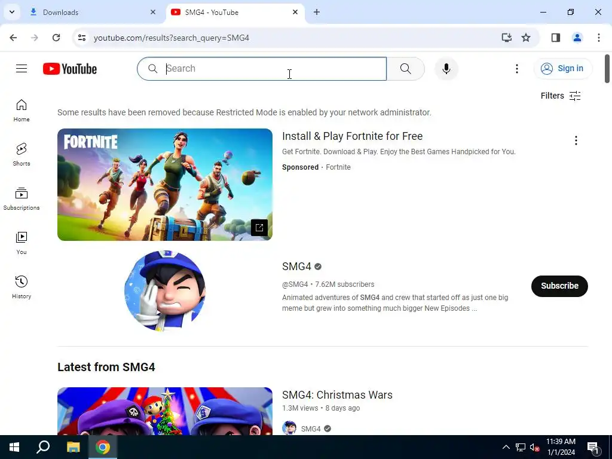612x459 pixels.
Task: Open the SMG4 channel avatar
Action: pyautogui.click(x=165, y=291)
